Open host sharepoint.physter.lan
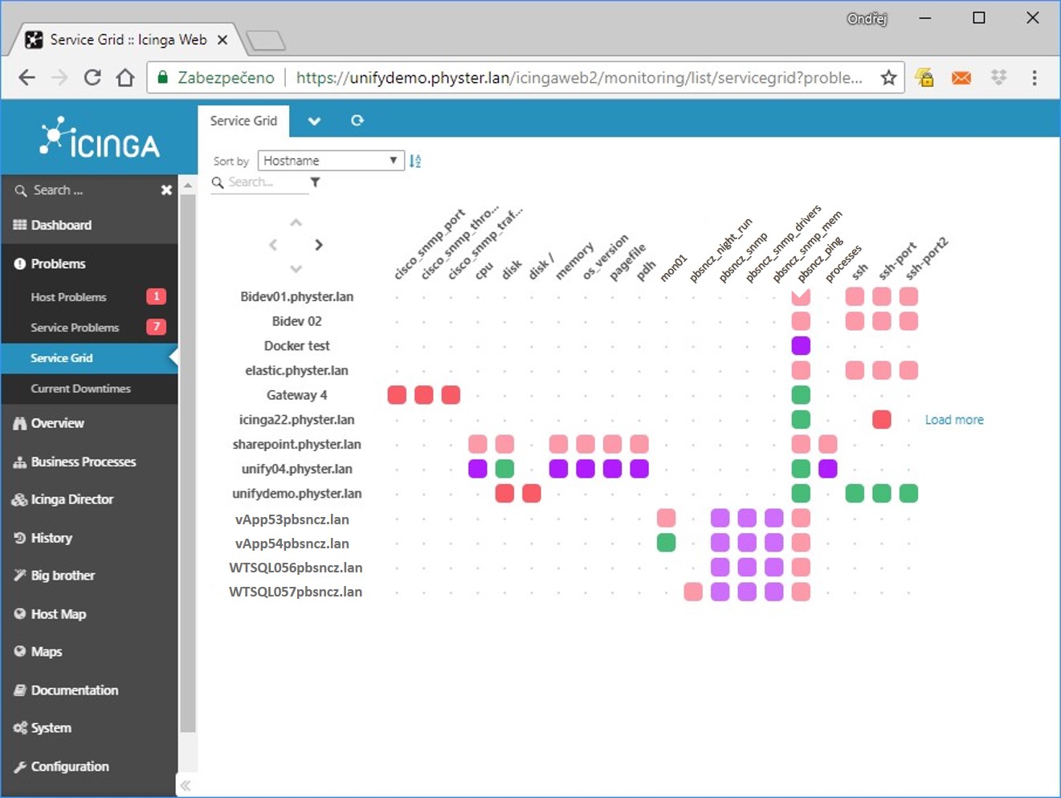This screenshot has height=798, width=1061. (x=296, y=444)
